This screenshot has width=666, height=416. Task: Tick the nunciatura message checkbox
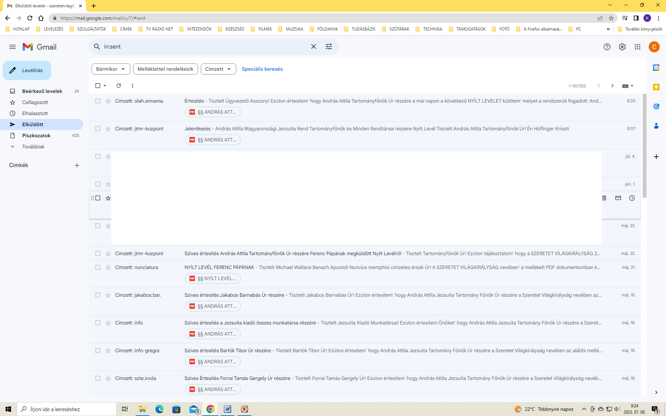coord(98,267)
